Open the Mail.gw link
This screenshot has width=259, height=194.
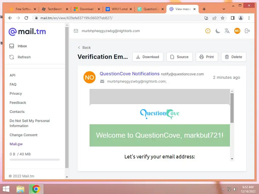pyautogui.click(x=16, y=144)
